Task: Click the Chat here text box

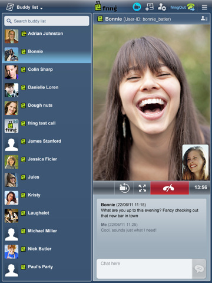Action: 144,269
